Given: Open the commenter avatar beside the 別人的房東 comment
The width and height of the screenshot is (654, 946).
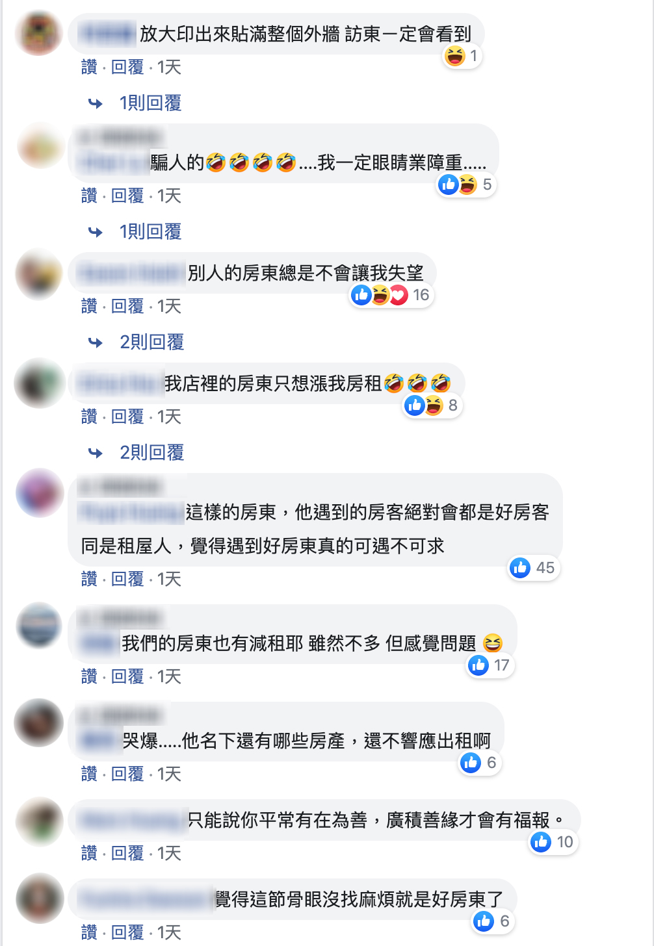Looking at the screenshot, I should (x=40, y=274).
